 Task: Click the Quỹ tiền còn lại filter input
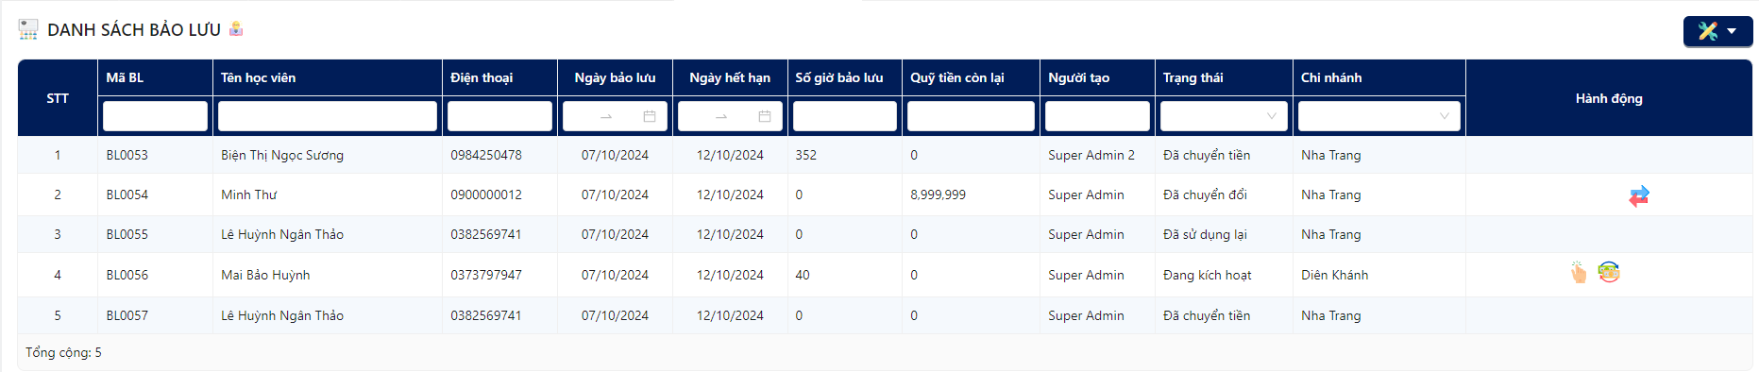click(971, 116)
